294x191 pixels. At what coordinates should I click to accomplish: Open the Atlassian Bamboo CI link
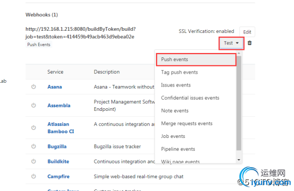click(60, 128)
